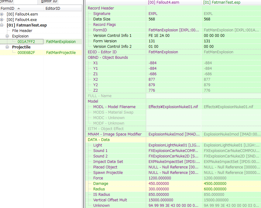Click the Unknown row label under DATA
The height and width of the screenshot is (208, 261).
click(101, 206)
